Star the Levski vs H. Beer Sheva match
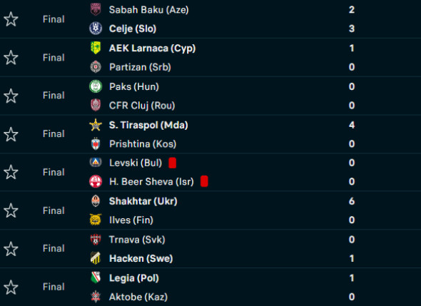This screenshot has width=421, height=306. click(11, 172)
